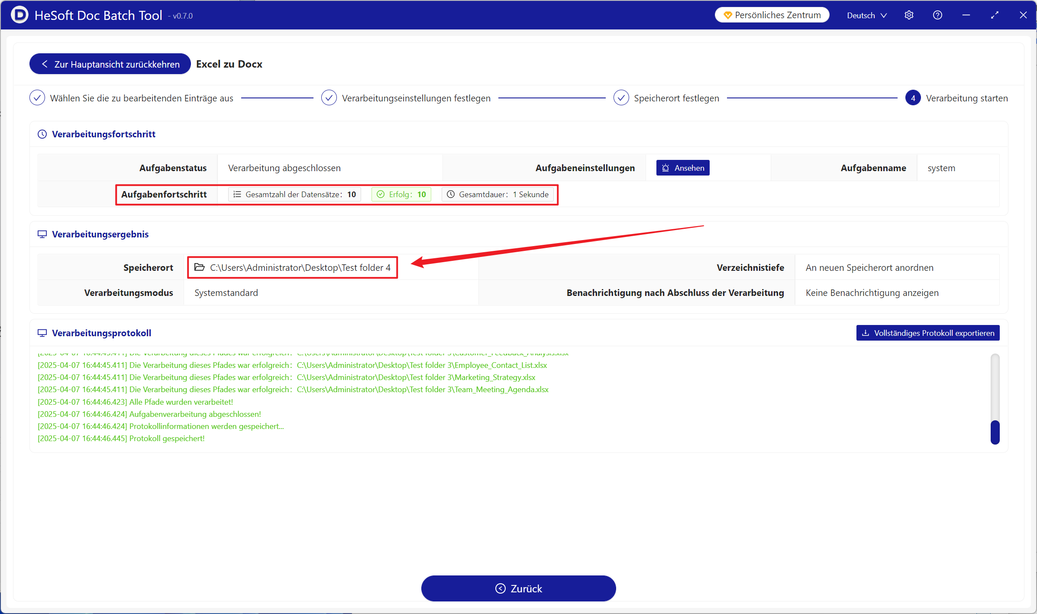Click Speicherort festlegen step checkmark
1037x614 pixels.
[621, 98]
